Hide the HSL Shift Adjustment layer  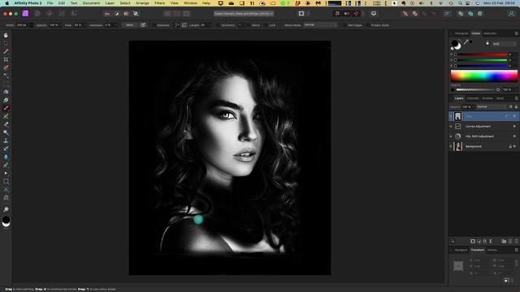point(514,136)
